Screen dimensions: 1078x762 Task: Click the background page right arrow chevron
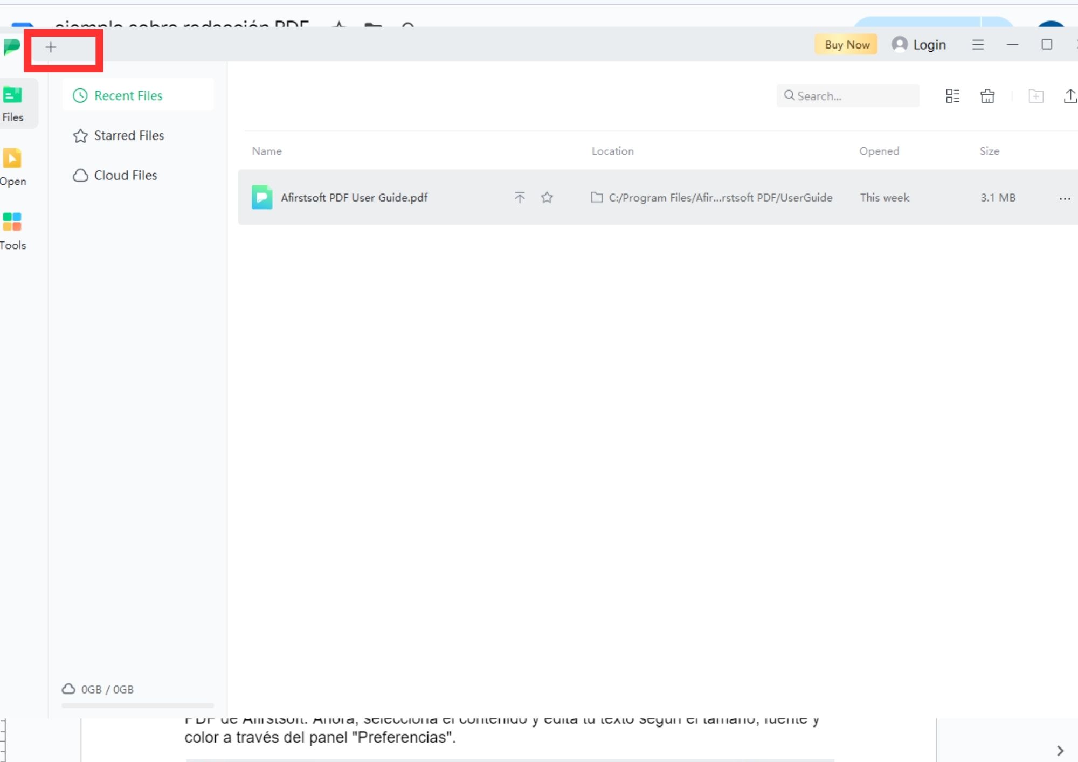1060,750
